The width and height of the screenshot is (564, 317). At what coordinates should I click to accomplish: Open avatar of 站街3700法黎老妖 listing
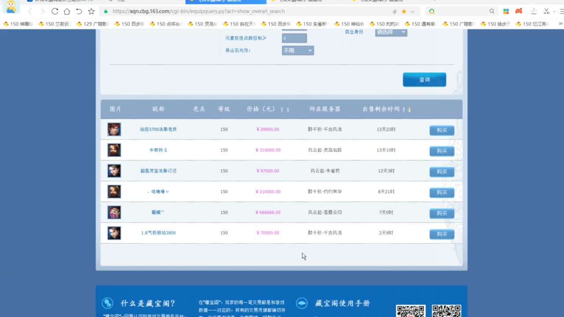(114, 129)
